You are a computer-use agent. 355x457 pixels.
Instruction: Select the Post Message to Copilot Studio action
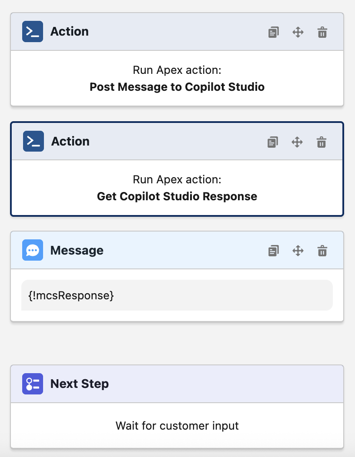[x=177, y=78]
